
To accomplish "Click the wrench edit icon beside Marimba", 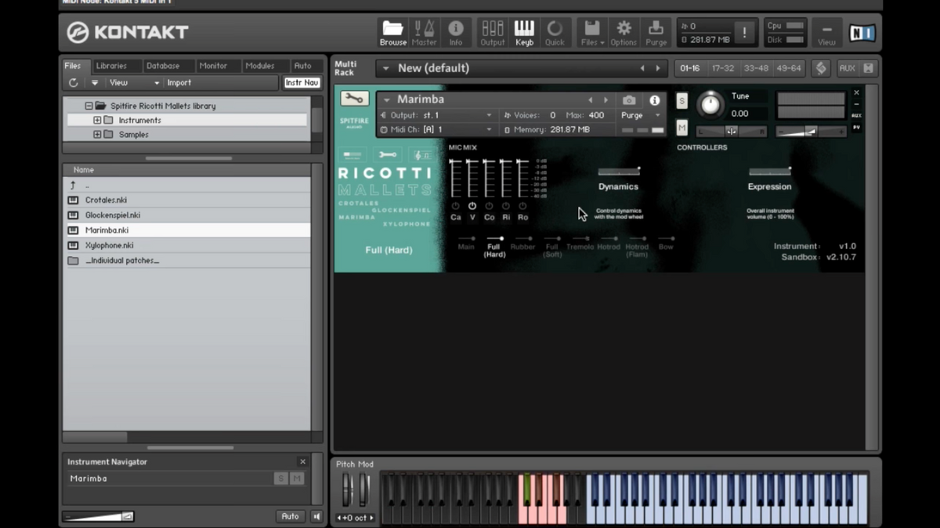I will pyautogui.click(x=355, y=99).
